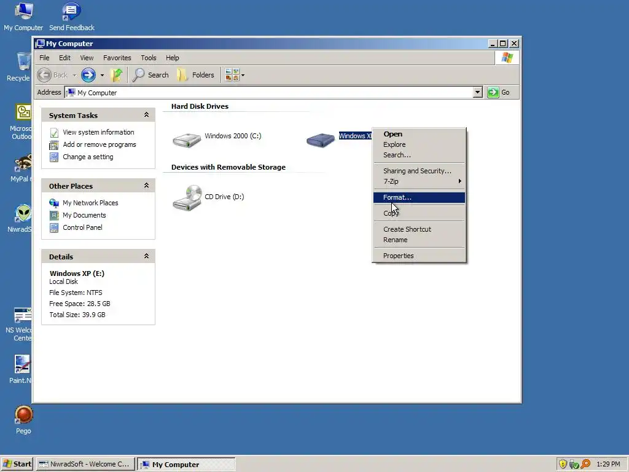Screen dimensions: 629x472
Task: Click the Back arrow toolbar icon
Action: [x=44, y=75]
